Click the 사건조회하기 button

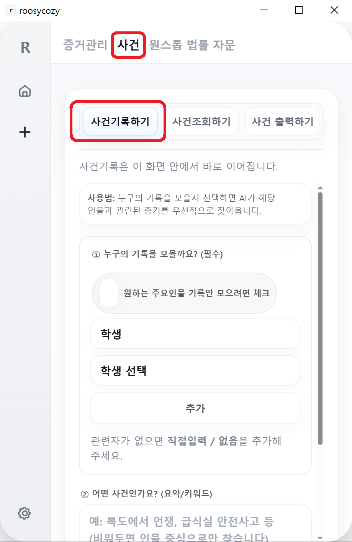203,121
